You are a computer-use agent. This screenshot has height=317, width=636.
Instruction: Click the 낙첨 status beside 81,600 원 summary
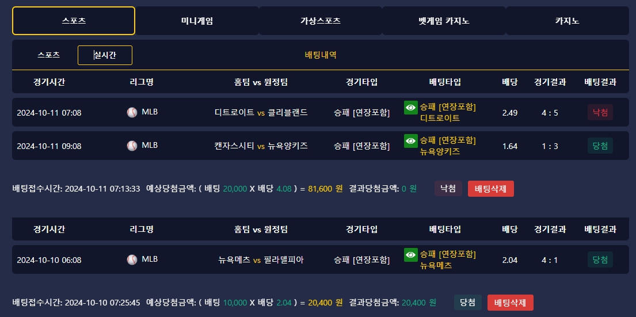point(448,189)
